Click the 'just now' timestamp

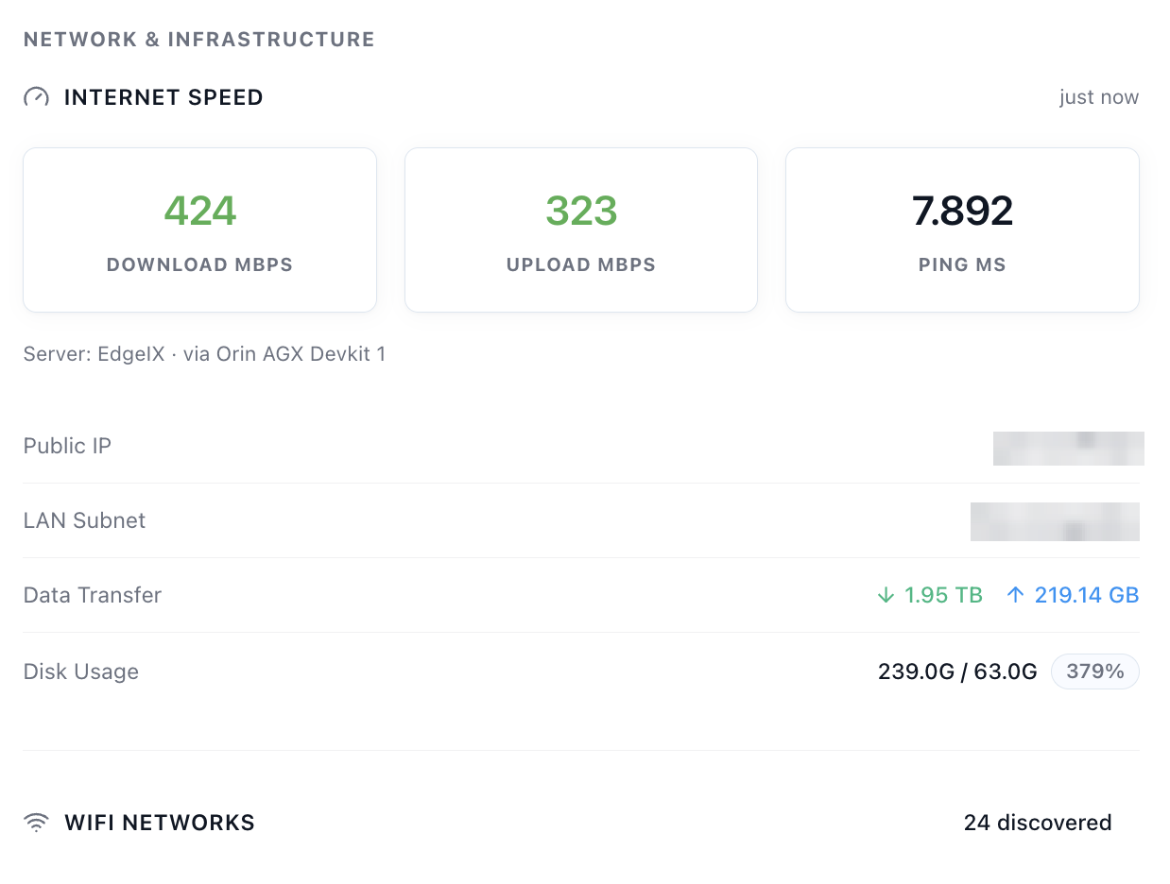pos(1099,97)
